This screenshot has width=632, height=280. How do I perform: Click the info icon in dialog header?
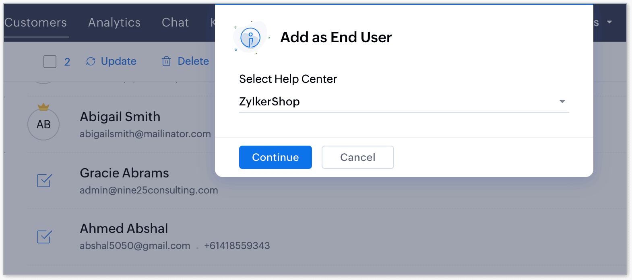250,38
